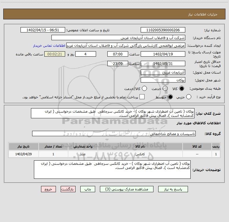This screenshot has height=222, width=229.
Task: Click the جزئیات اطلاعات نیاز header title
Action: coord(203,14)
